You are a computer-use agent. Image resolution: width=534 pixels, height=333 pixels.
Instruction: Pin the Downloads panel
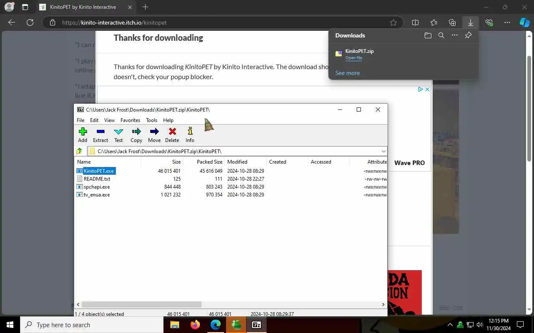click(x=468, y=35)
